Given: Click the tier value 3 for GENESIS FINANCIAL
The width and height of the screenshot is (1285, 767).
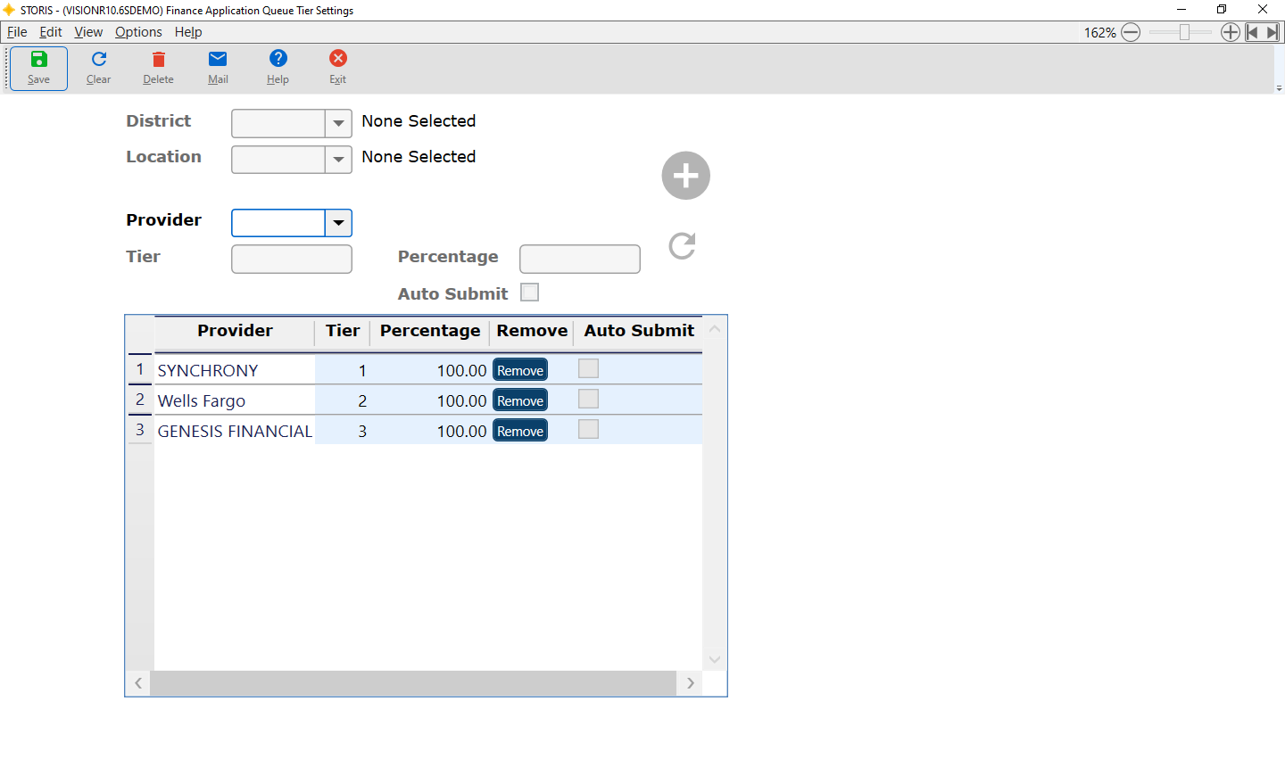Looking at the screenshot, I should tap(362, 431).
